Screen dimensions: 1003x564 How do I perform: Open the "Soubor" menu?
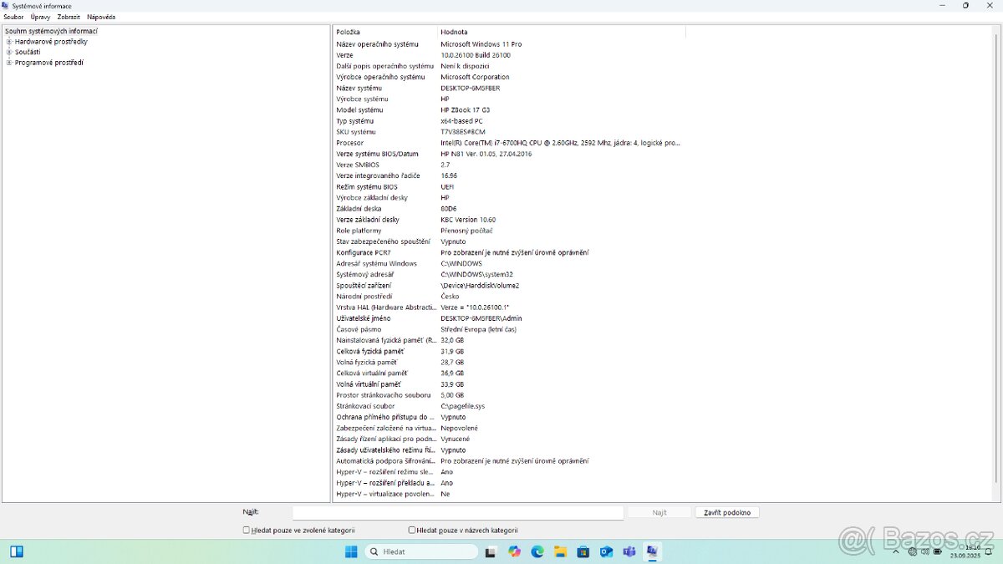[13, 17]
